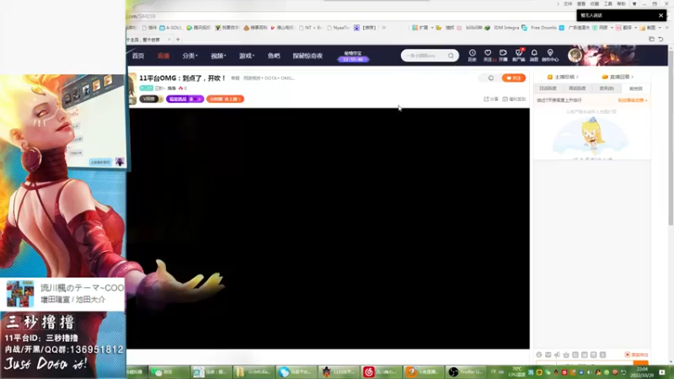Expand the 截图 extension dropdown arrow

(660, 28)
